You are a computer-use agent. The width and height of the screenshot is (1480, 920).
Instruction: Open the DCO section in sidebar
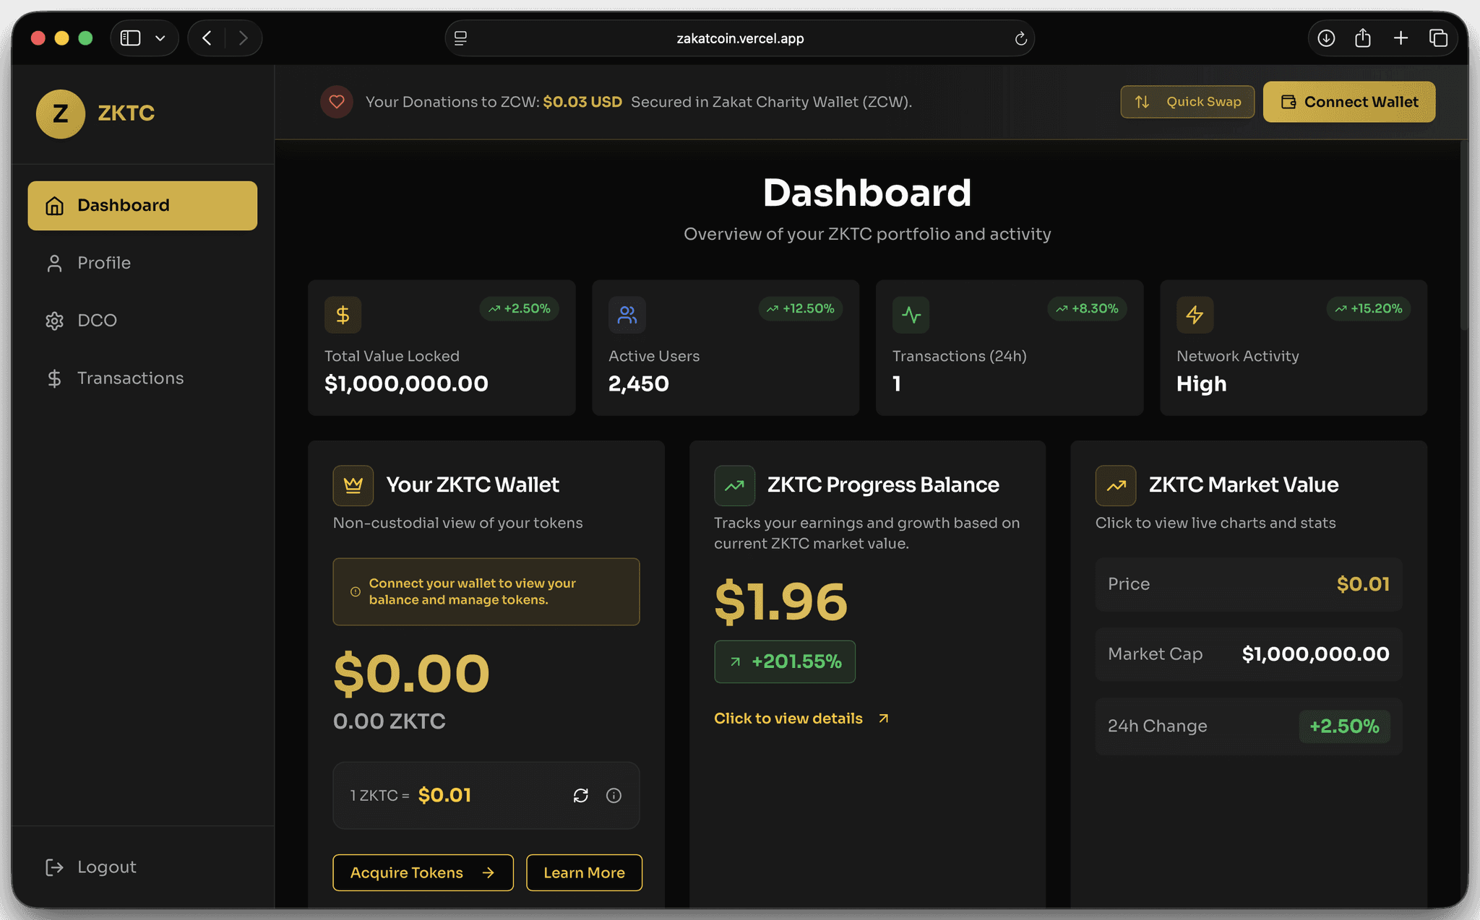(97, 321)
